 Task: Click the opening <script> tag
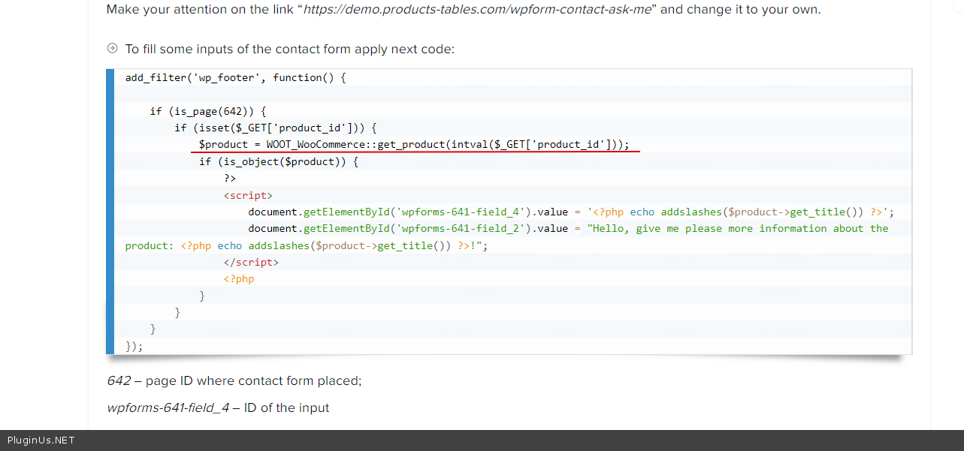tap(248, 195)
